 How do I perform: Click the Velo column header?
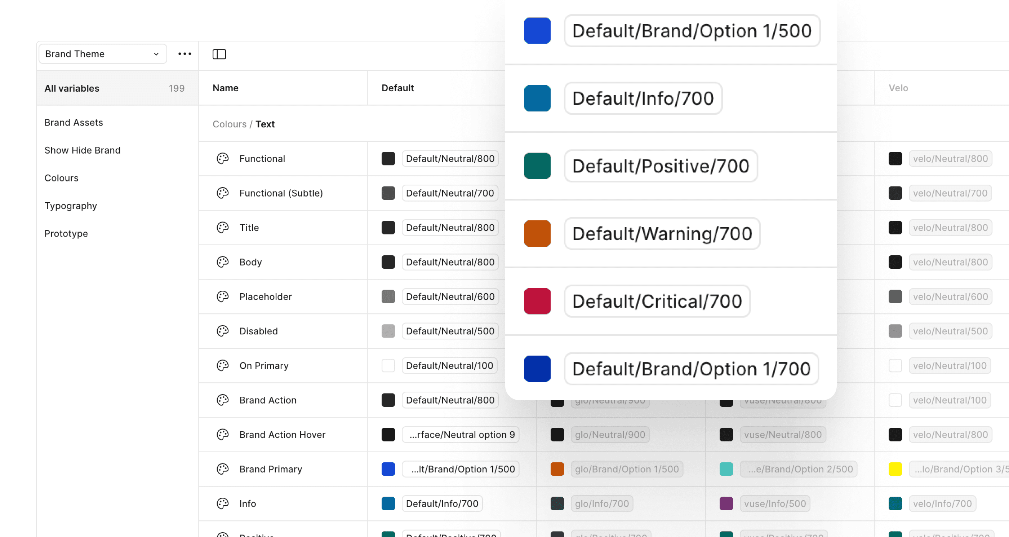[898, 88]
